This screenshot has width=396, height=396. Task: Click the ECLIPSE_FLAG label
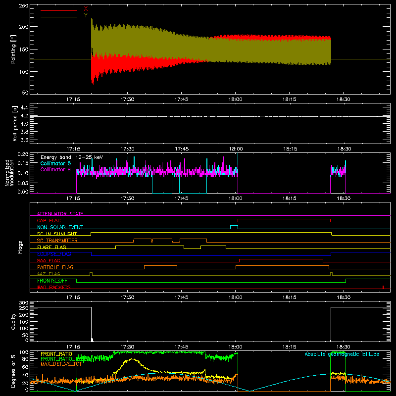click(54, 254)
